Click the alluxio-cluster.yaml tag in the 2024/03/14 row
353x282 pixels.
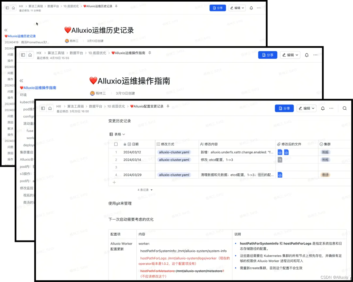click(174, 160)
